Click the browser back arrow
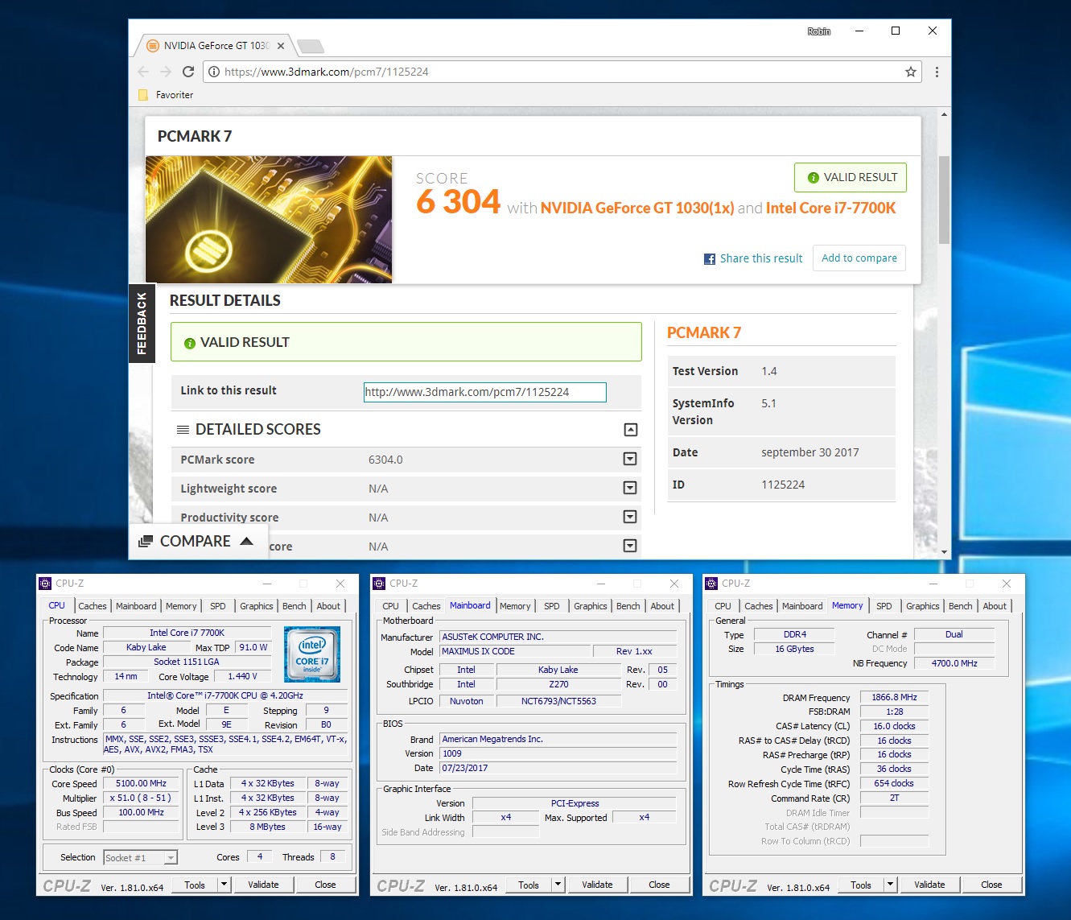This screenshot has width=1071, height=920. point(143,72)
